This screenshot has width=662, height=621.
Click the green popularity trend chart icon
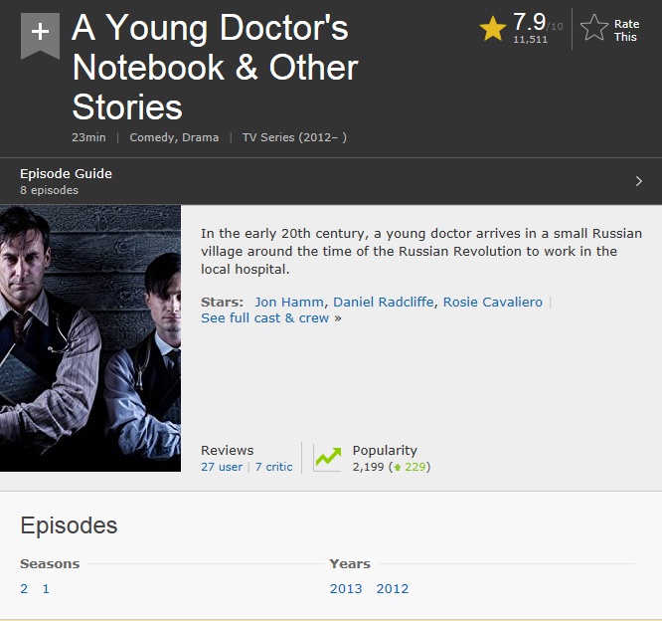click(328, 458)
